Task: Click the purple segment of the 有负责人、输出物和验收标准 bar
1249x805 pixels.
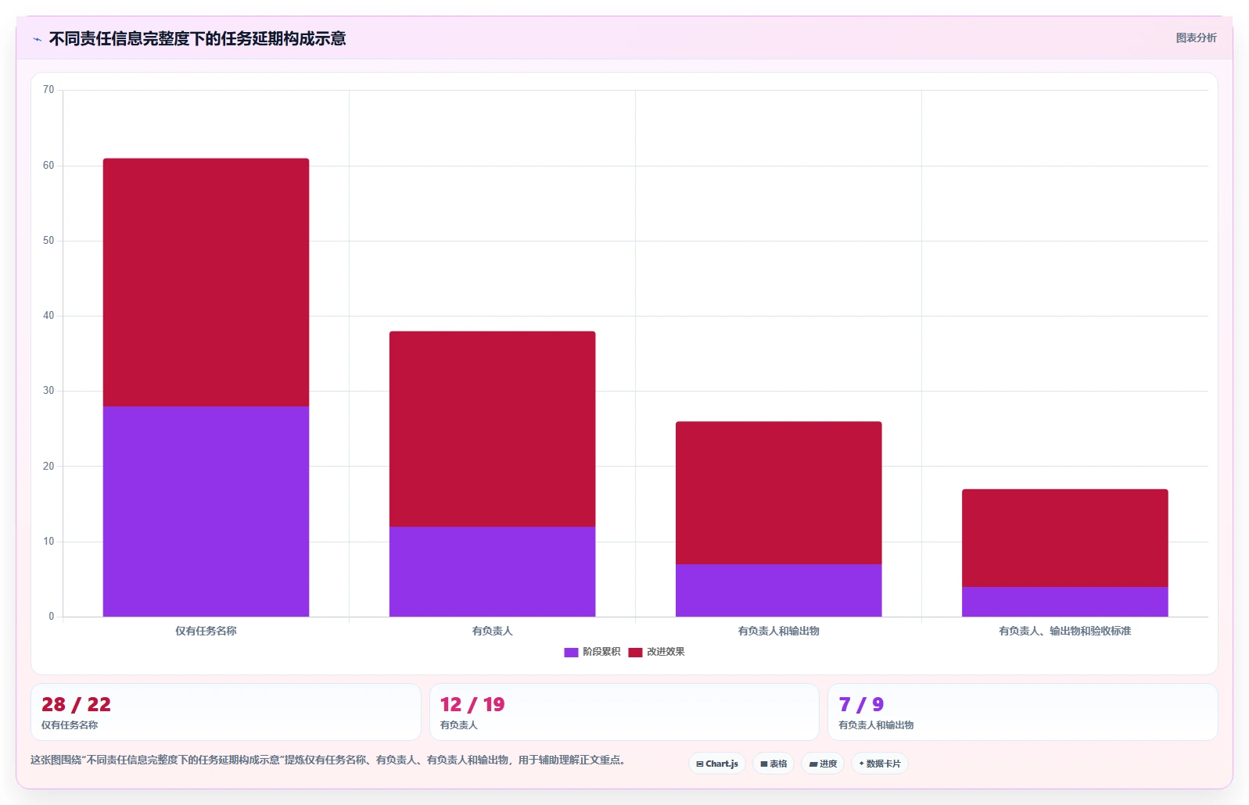Action: tap(1064, 602)
